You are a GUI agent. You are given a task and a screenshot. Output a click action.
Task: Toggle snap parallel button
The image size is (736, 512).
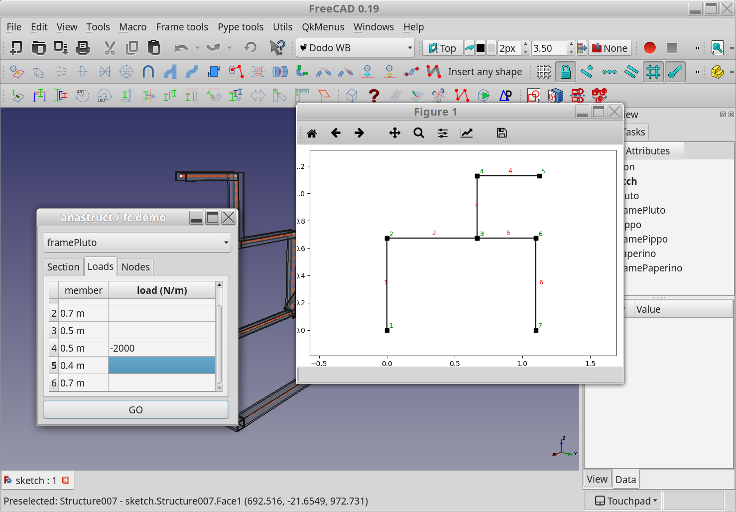point(631,72)
